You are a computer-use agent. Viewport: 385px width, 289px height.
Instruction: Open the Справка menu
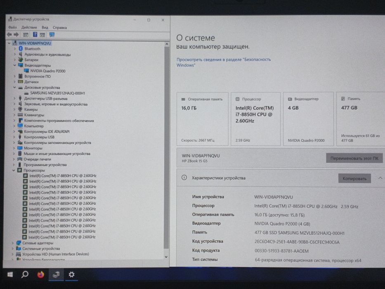pyautogui.click(x=60, y=28)
